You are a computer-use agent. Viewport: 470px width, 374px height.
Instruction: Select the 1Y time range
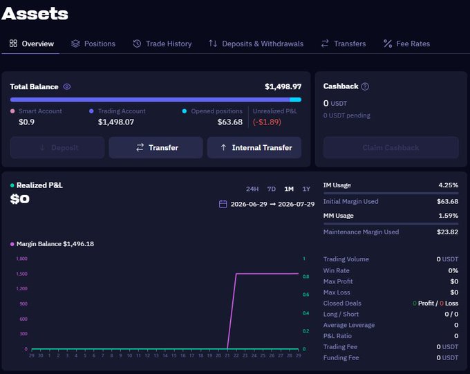pos(306,189)
